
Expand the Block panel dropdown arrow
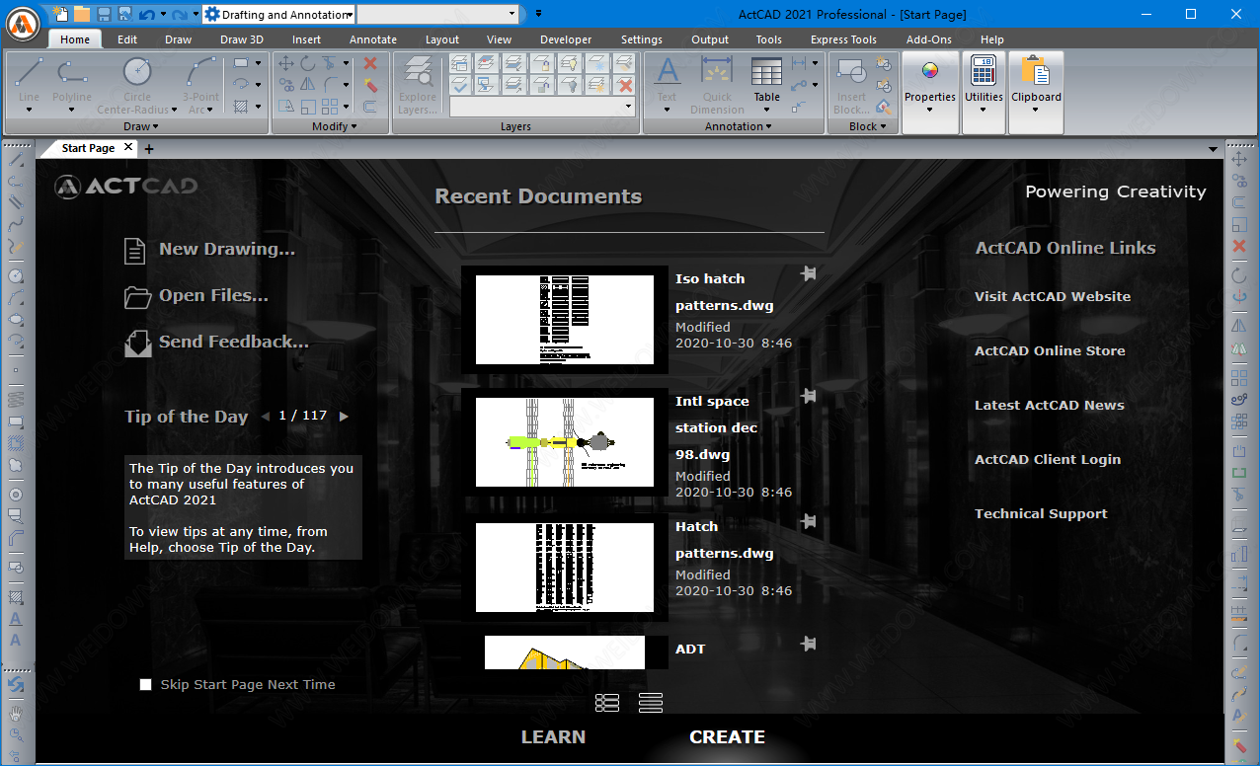coord(883,126)
